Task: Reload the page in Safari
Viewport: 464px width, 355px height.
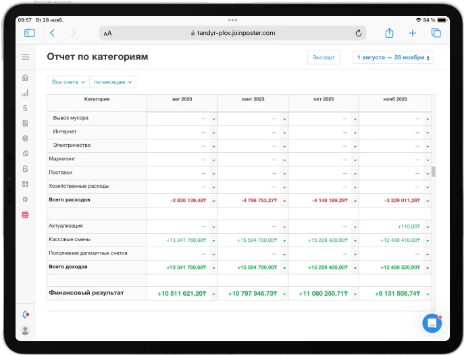Action: pyautogui.click(x=358, y=33)
